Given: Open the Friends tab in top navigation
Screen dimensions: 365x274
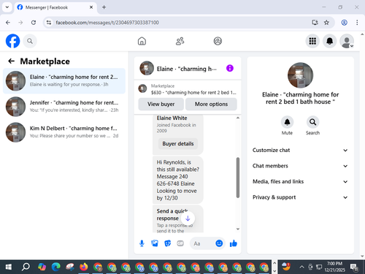Looking at the screenshot, I should pyautogui.click(x=180, y=41).
